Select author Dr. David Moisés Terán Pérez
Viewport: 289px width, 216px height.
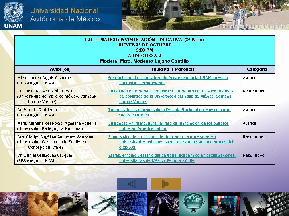(45, 91)
